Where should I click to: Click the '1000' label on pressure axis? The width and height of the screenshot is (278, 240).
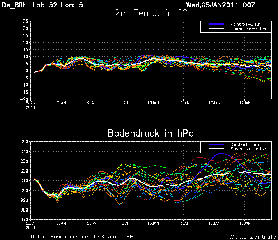(23, 191)
